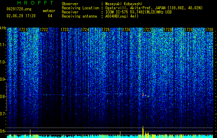Click the meteor count 64
Viewport: 217px width, 138px height.
pos(50,16)
